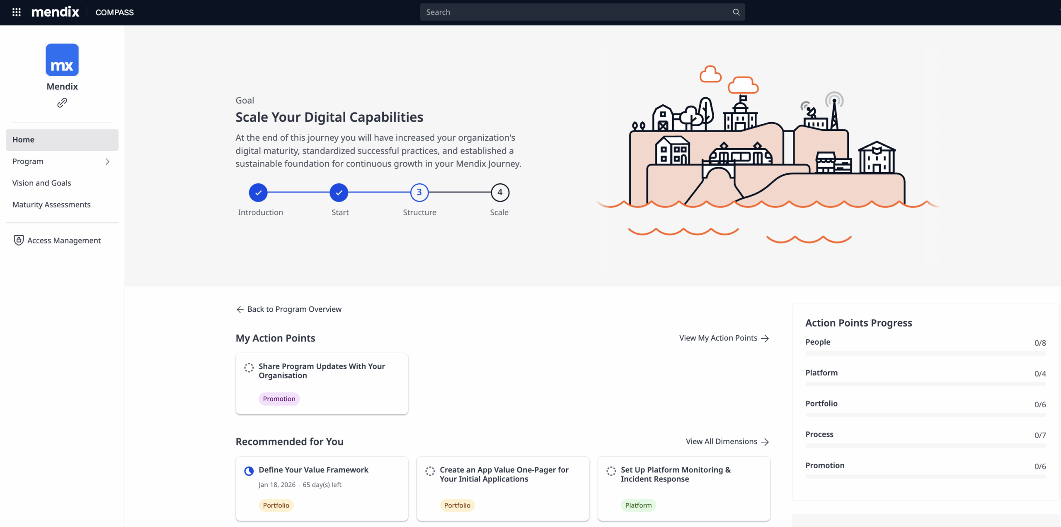Open Maturity Assessments in sidebar
Viewport: 1061px width, 527px height.
[51, 205]
